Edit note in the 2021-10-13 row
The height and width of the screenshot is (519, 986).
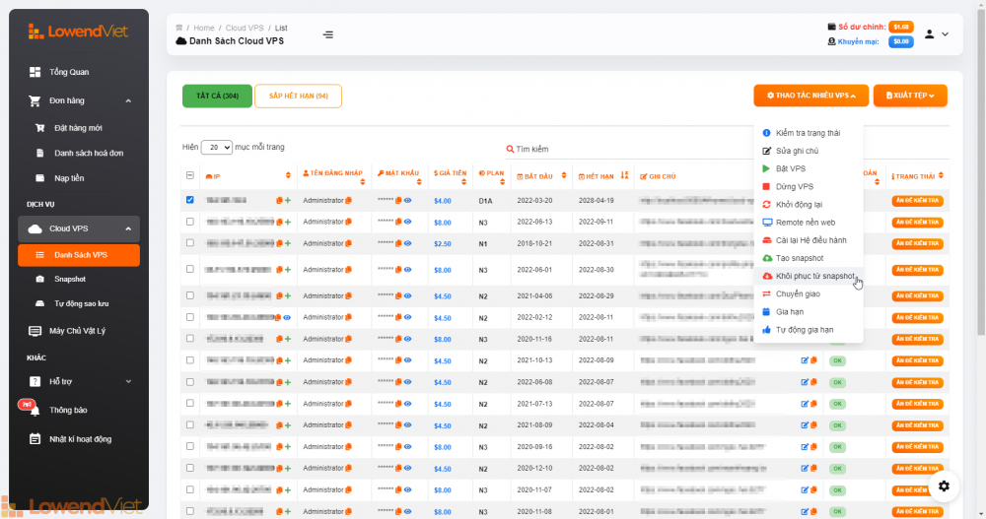click(x=805, y=360)
